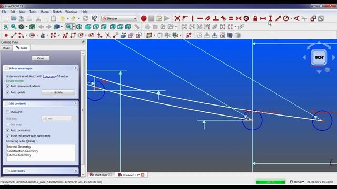The height and width of the screenshot is (189, 337).
Task: Click the FRONT face of navigation cube
Action: pos(319,57)
